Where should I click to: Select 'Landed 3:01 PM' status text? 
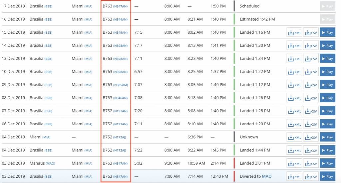(255, 163)
